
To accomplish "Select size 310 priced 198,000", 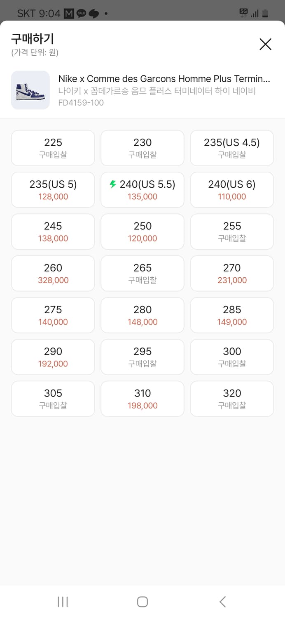I will 142,399.
